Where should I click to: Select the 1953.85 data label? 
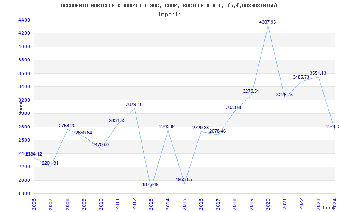click(x=184, y=179)
